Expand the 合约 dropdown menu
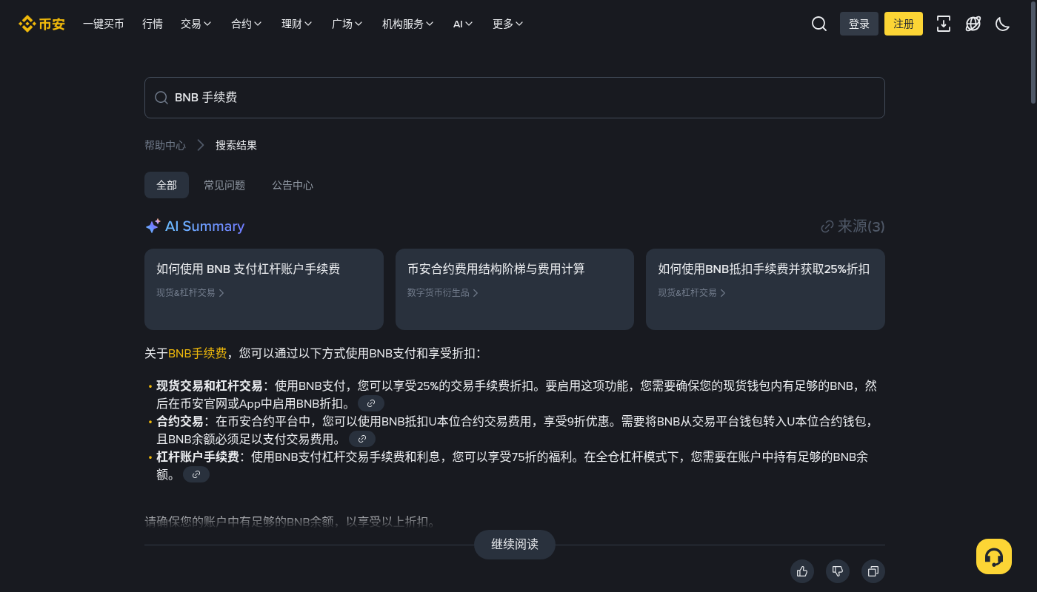Screen dimensions: 1037x592 [247, 24]
